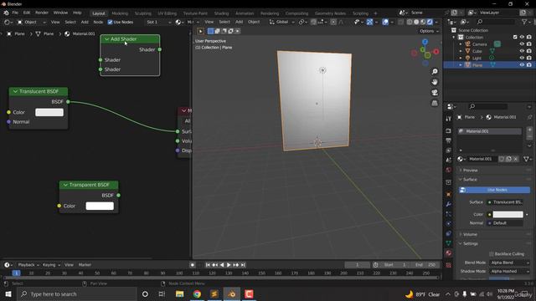Click the Windows Start button

(8, 293)
